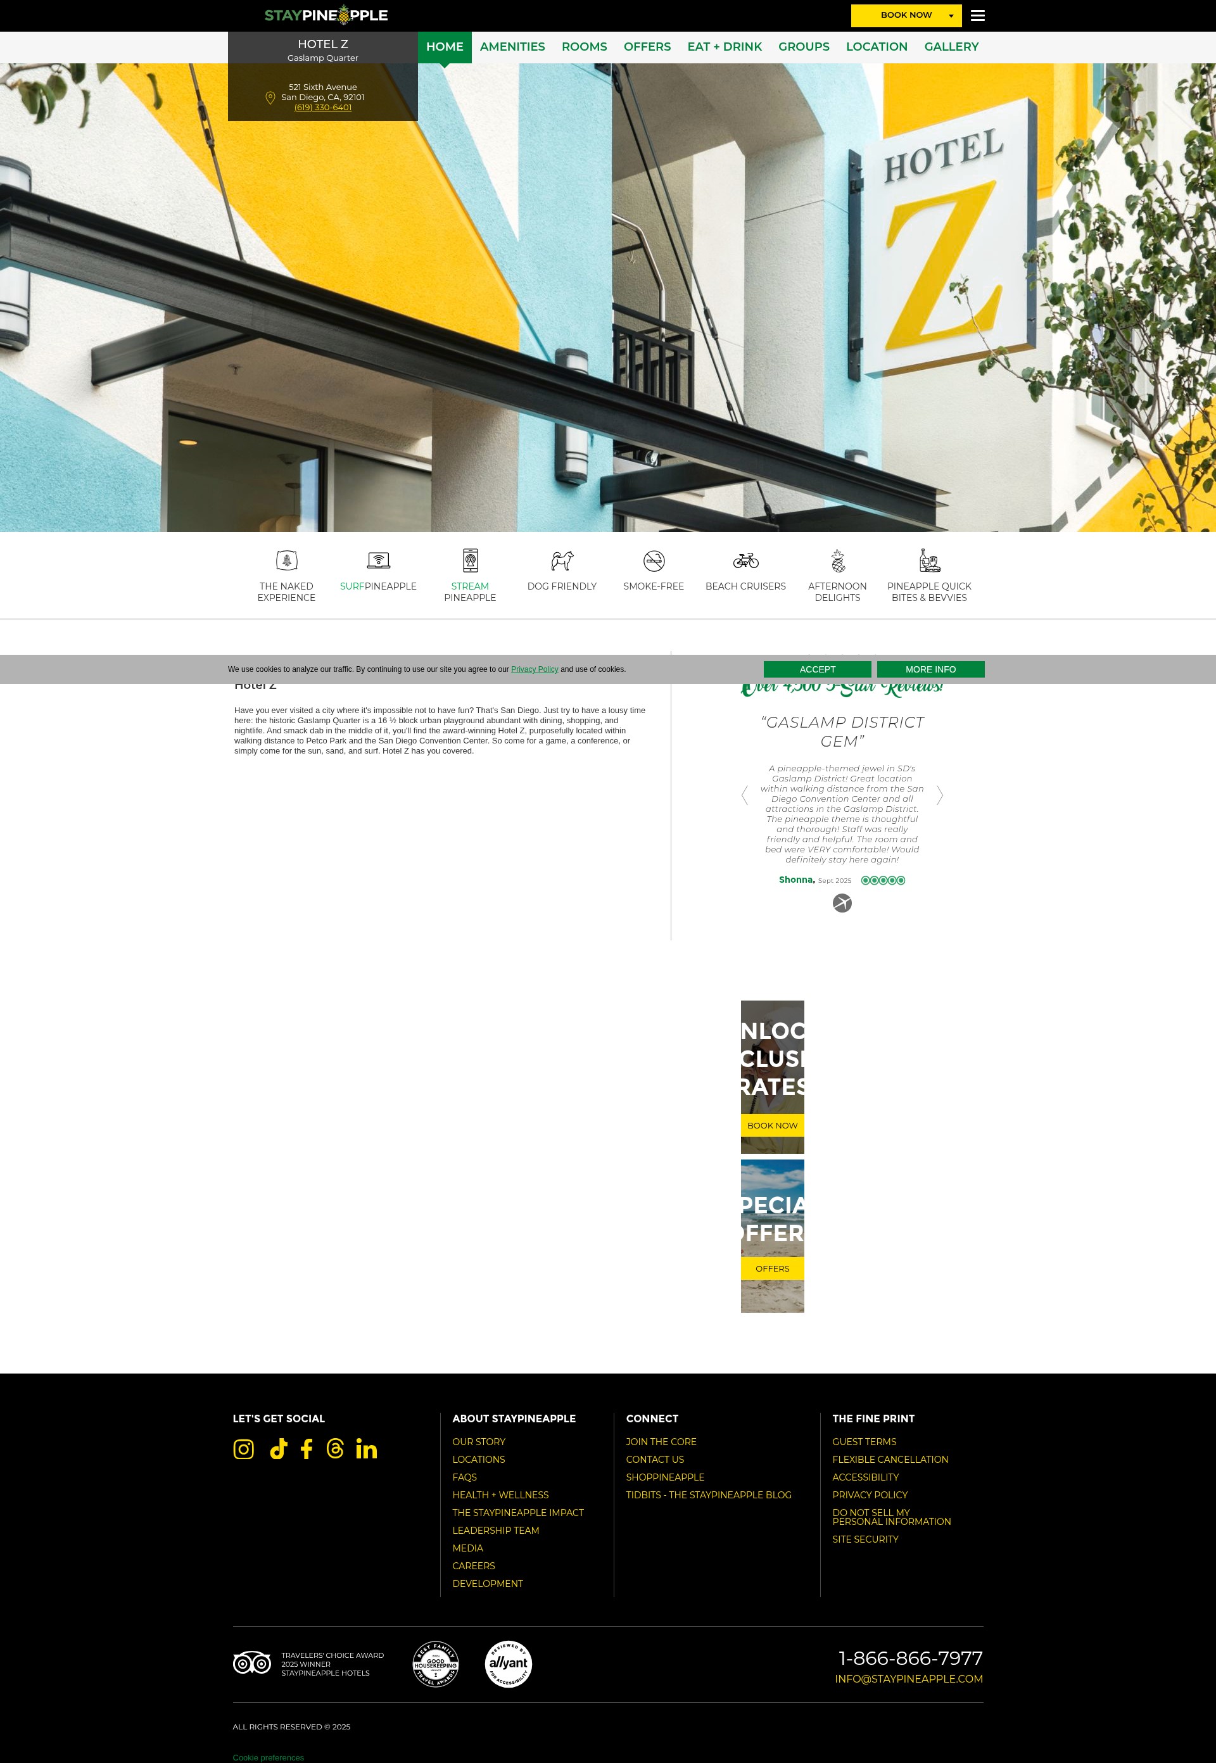Open the LinkedIn social icon

tap(367, 1449)
